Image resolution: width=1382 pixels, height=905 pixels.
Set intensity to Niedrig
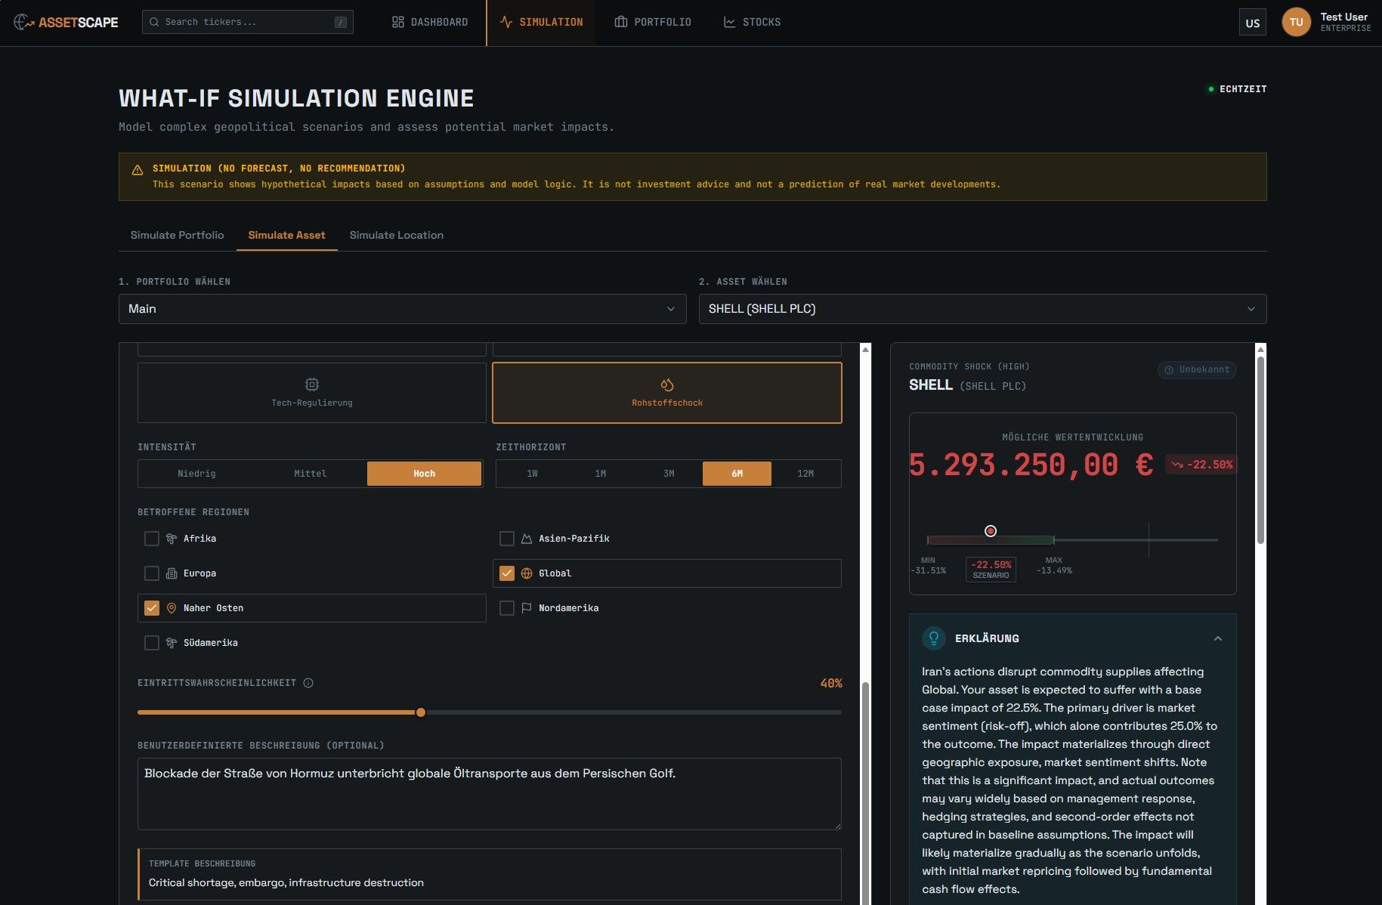click(196, 474)
